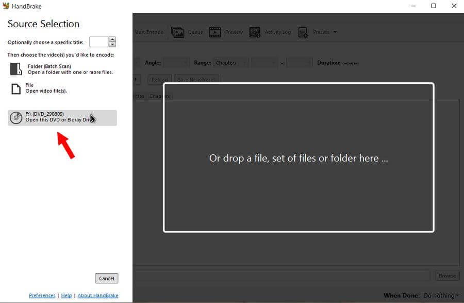Open the When Done 'Do nothing' dropdown

pos(441,295)
